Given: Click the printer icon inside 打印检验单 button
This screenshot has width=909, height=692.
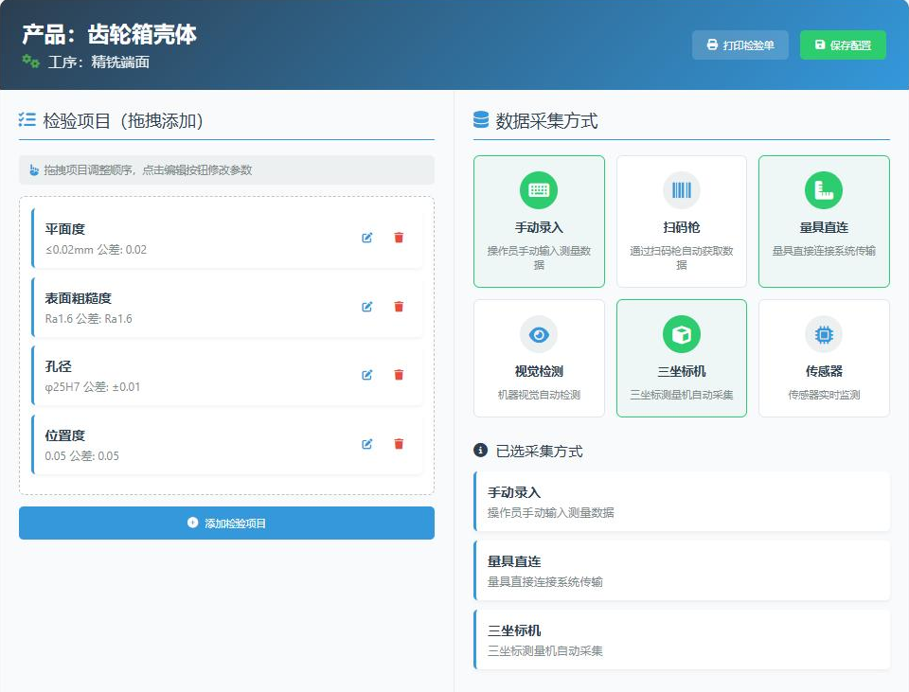Looking at the screenshot, I should pyautogui.click(x=710, y=44).
